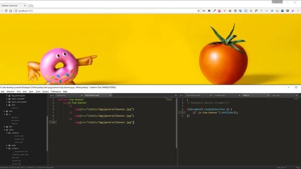Open a new browser tab
Image resolution: width=301 pixels, height=169 pixels.
tap(31, 6)
